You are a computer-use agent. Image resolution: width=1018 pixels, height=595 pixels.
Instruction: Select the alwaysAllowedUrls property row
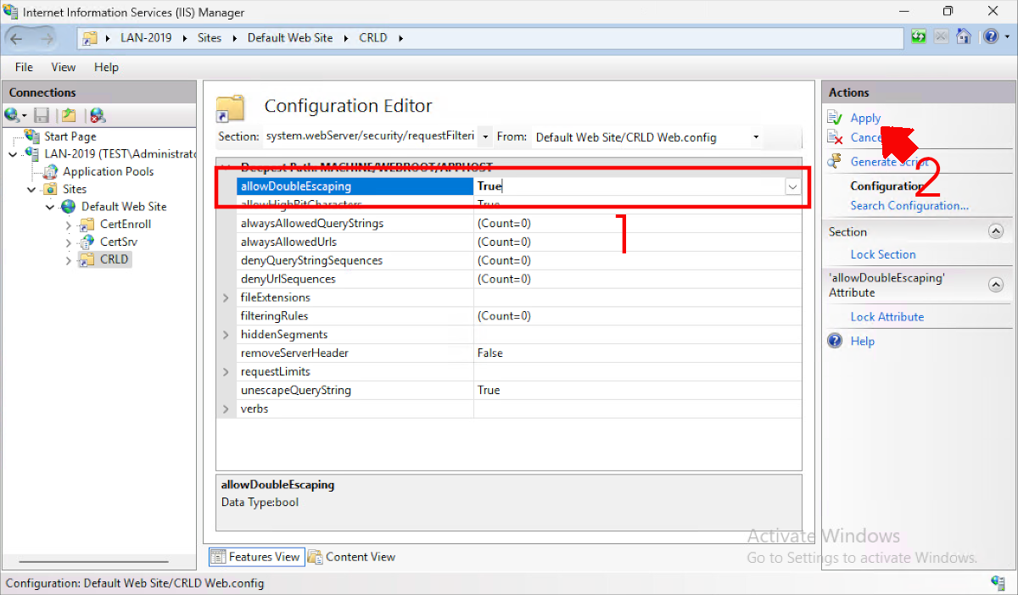[x=519, y=242]
